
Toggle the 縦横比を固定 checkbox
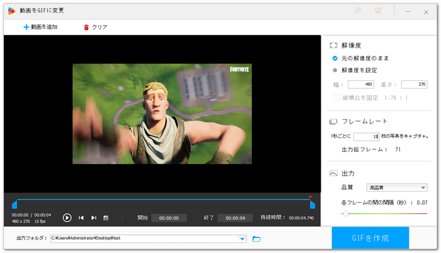tap(336, 98)
